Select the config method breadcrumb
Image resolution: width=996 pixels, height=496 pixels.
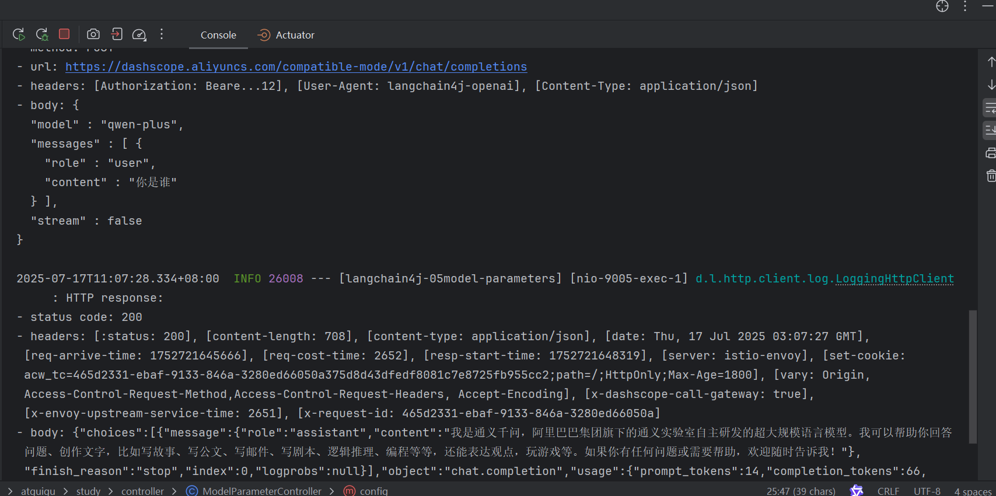pos(373,491)
